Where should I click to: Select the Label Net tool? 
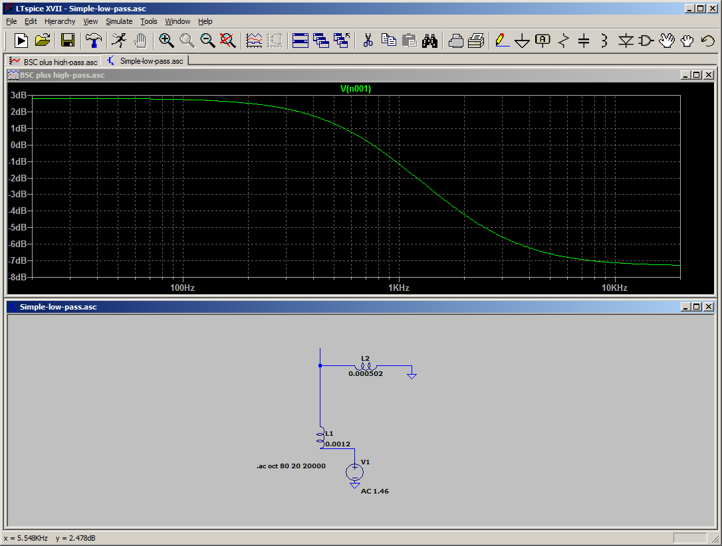click(543, 41)
